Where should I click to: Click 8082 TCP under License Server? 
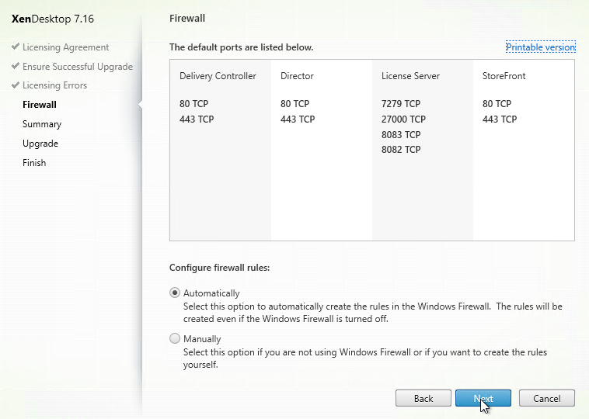pos(401,149)
